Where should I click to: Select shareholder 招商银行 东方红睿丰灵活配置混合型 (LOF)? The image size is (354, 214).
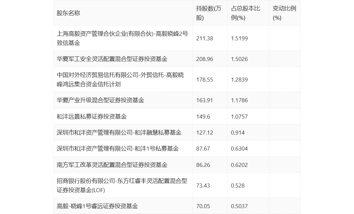click(122, 185)
